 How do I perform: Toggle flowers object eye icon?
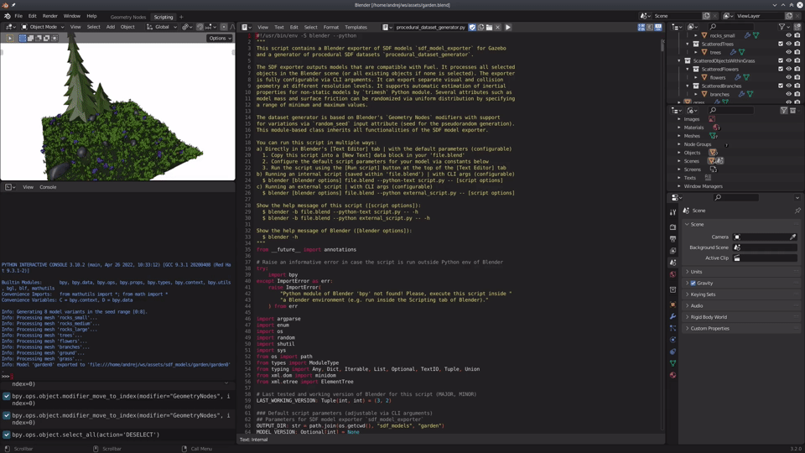pyautogui.click(x=788, y=77)
